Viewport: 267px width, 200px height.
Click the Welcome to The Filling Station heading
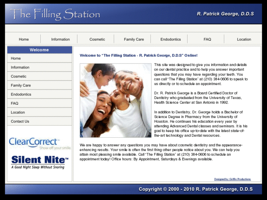138,55
